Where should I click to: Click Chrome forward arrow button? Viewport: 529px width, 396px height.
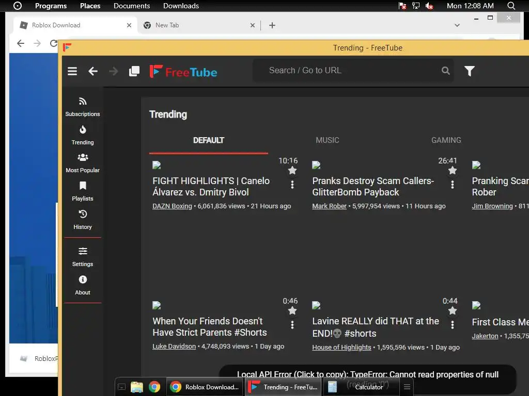37,43
